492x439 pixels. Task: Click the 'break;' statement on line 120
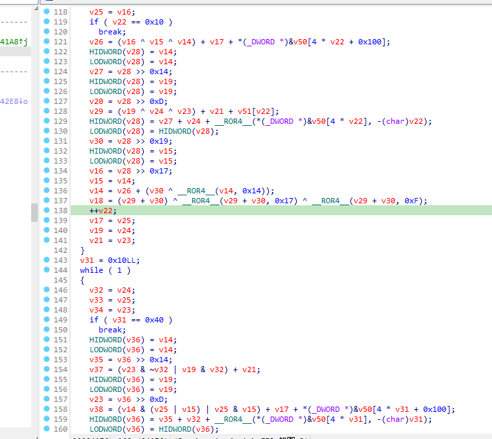(112, 32)
